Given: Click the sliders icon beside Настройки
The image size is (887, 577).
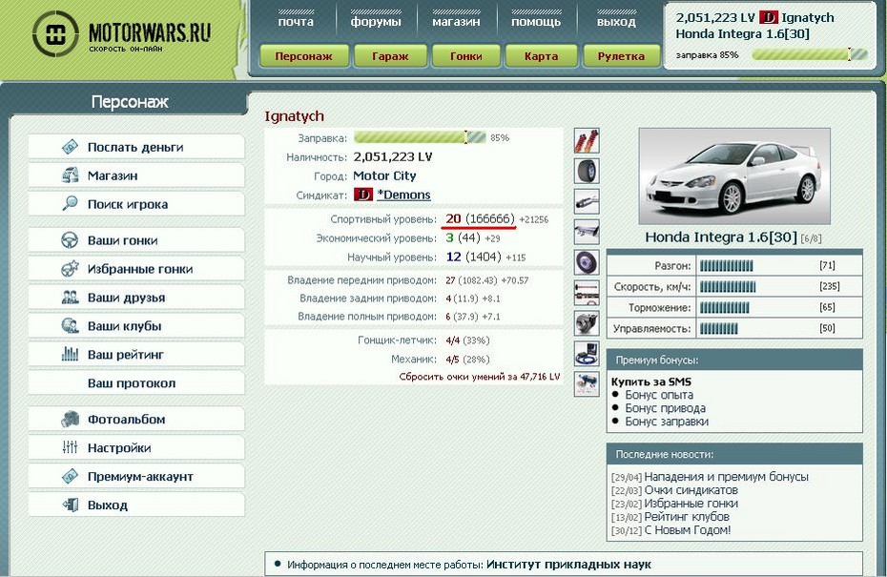Looking at the screenshot, I should click(x=70, y=447).
